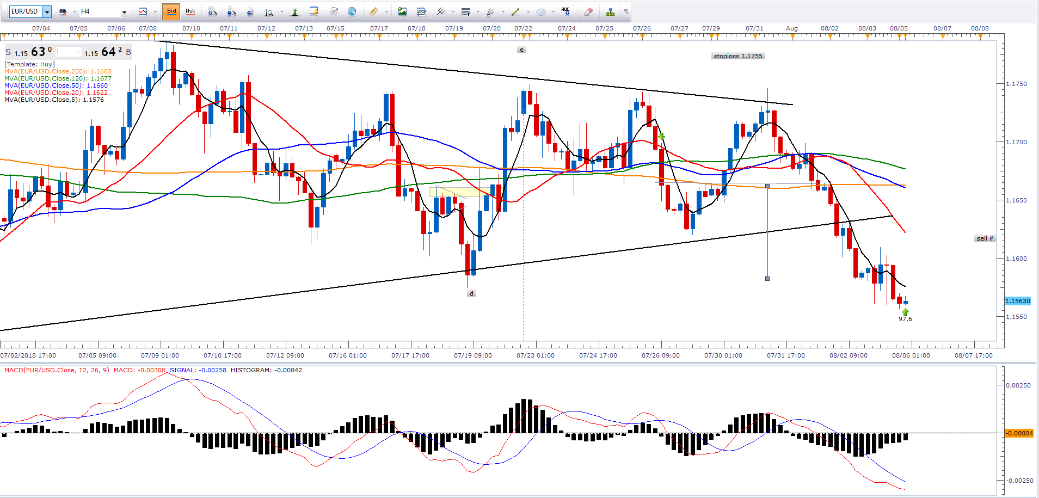Click the S sell price 1.1563 button

tap(30, 52)
